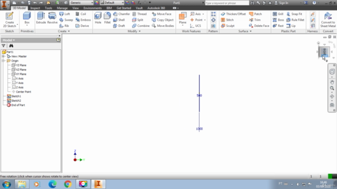The image size is (337, 189).
Task: Choose the Rib command
Action: click(64, 26)
